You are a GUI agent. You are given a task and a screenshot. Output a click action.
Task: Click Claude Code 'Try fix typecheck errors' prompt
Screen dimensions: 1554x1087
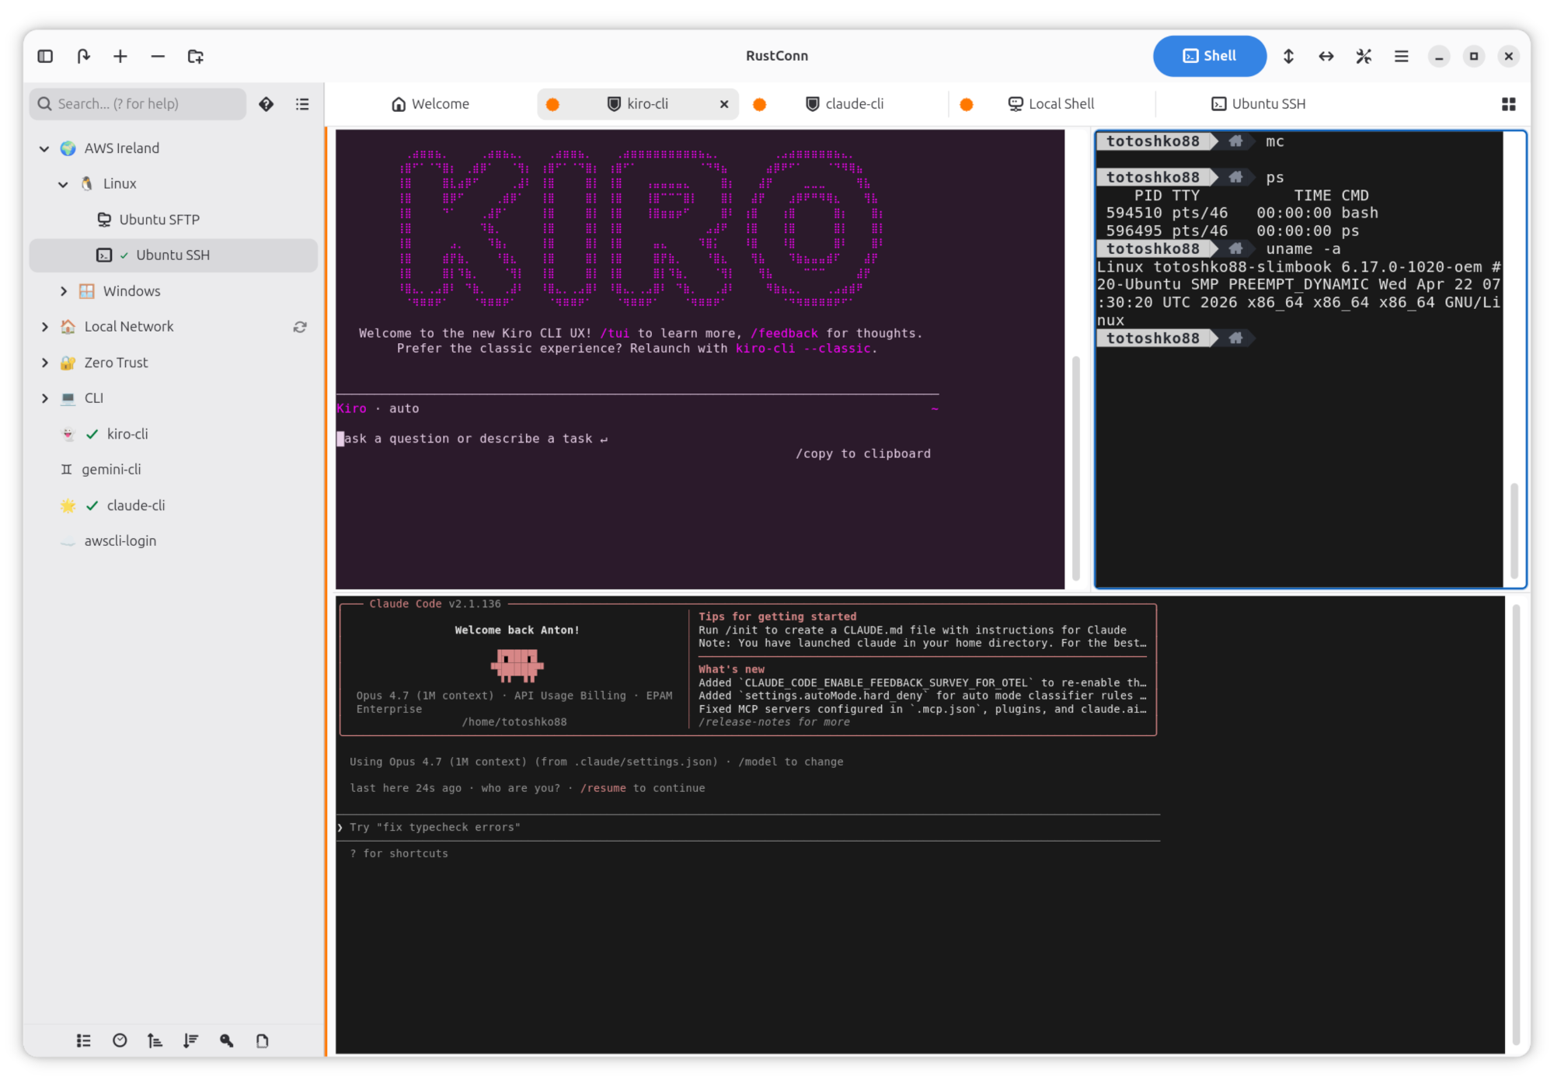point(435,828)
